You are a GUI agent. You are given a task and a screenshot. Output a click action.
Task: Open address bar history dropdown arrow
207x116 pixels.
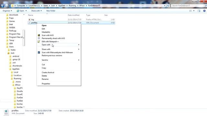coord(165,6)
